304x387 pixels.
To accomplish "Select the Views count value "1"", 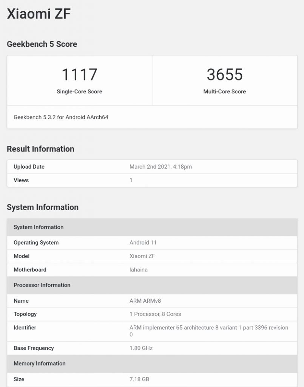I will pos(131,180).
